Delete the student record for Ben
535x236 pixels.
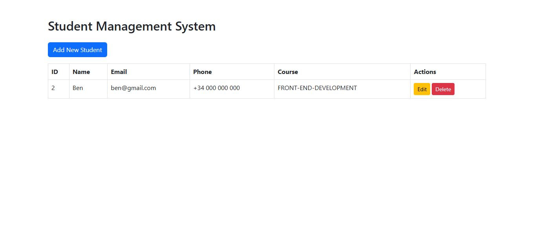pyautogui.click(x=443, y=89)
